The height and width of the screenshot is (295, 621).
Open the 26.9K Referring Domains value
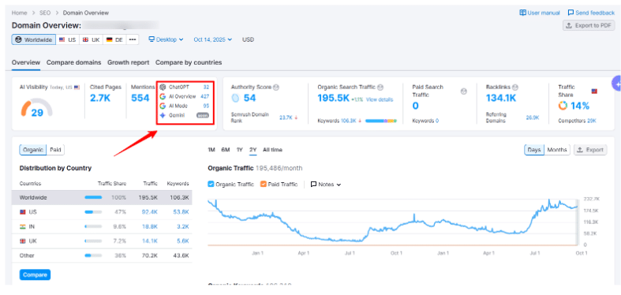[533, 118]
